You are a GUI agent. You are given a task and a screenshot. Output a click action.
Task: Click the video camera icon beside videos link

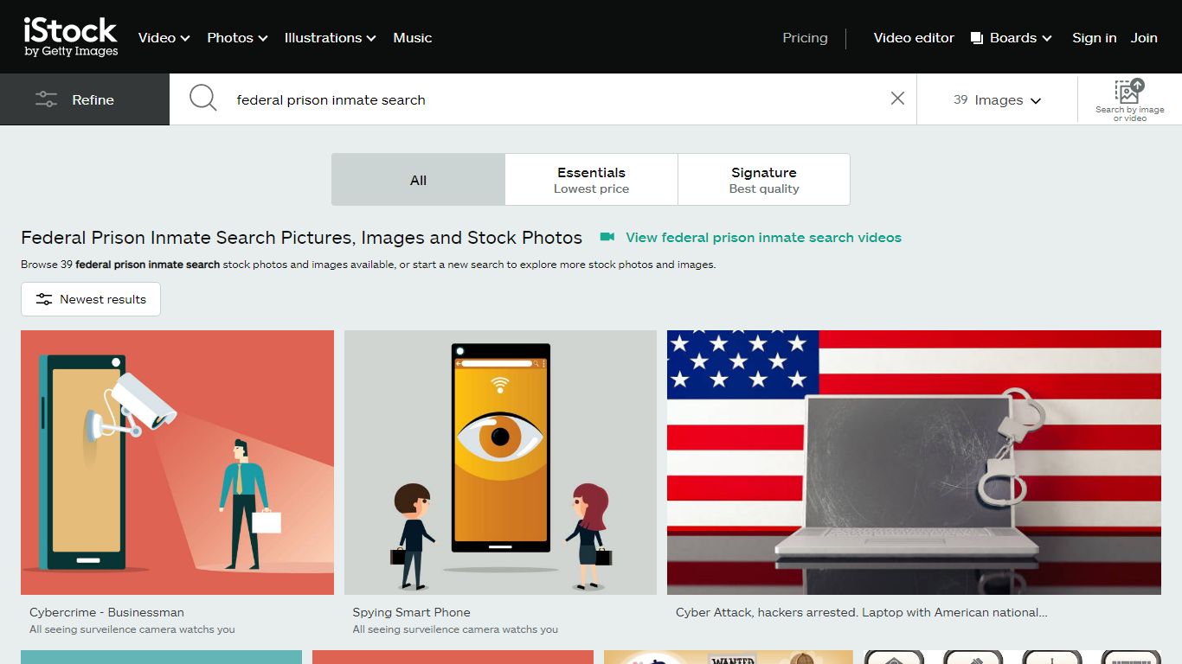[x=607, y=237]
